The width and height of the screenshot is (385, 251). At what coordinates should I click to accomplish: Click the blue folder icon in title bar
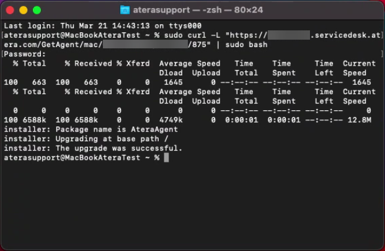[x=125, y=10]
